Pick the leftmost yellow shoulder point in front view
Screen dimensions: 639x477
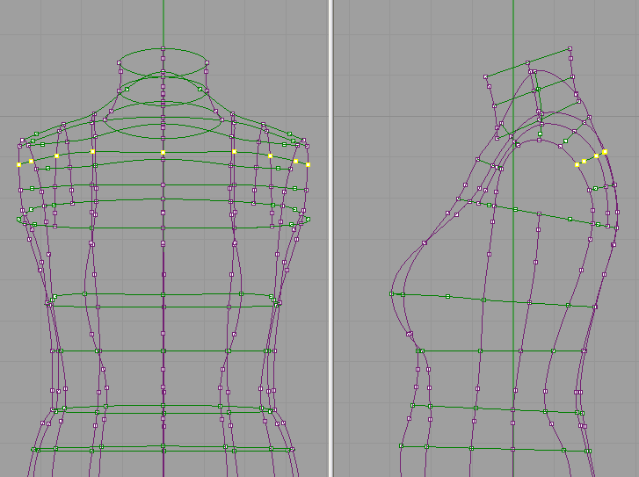coord(18,164)
